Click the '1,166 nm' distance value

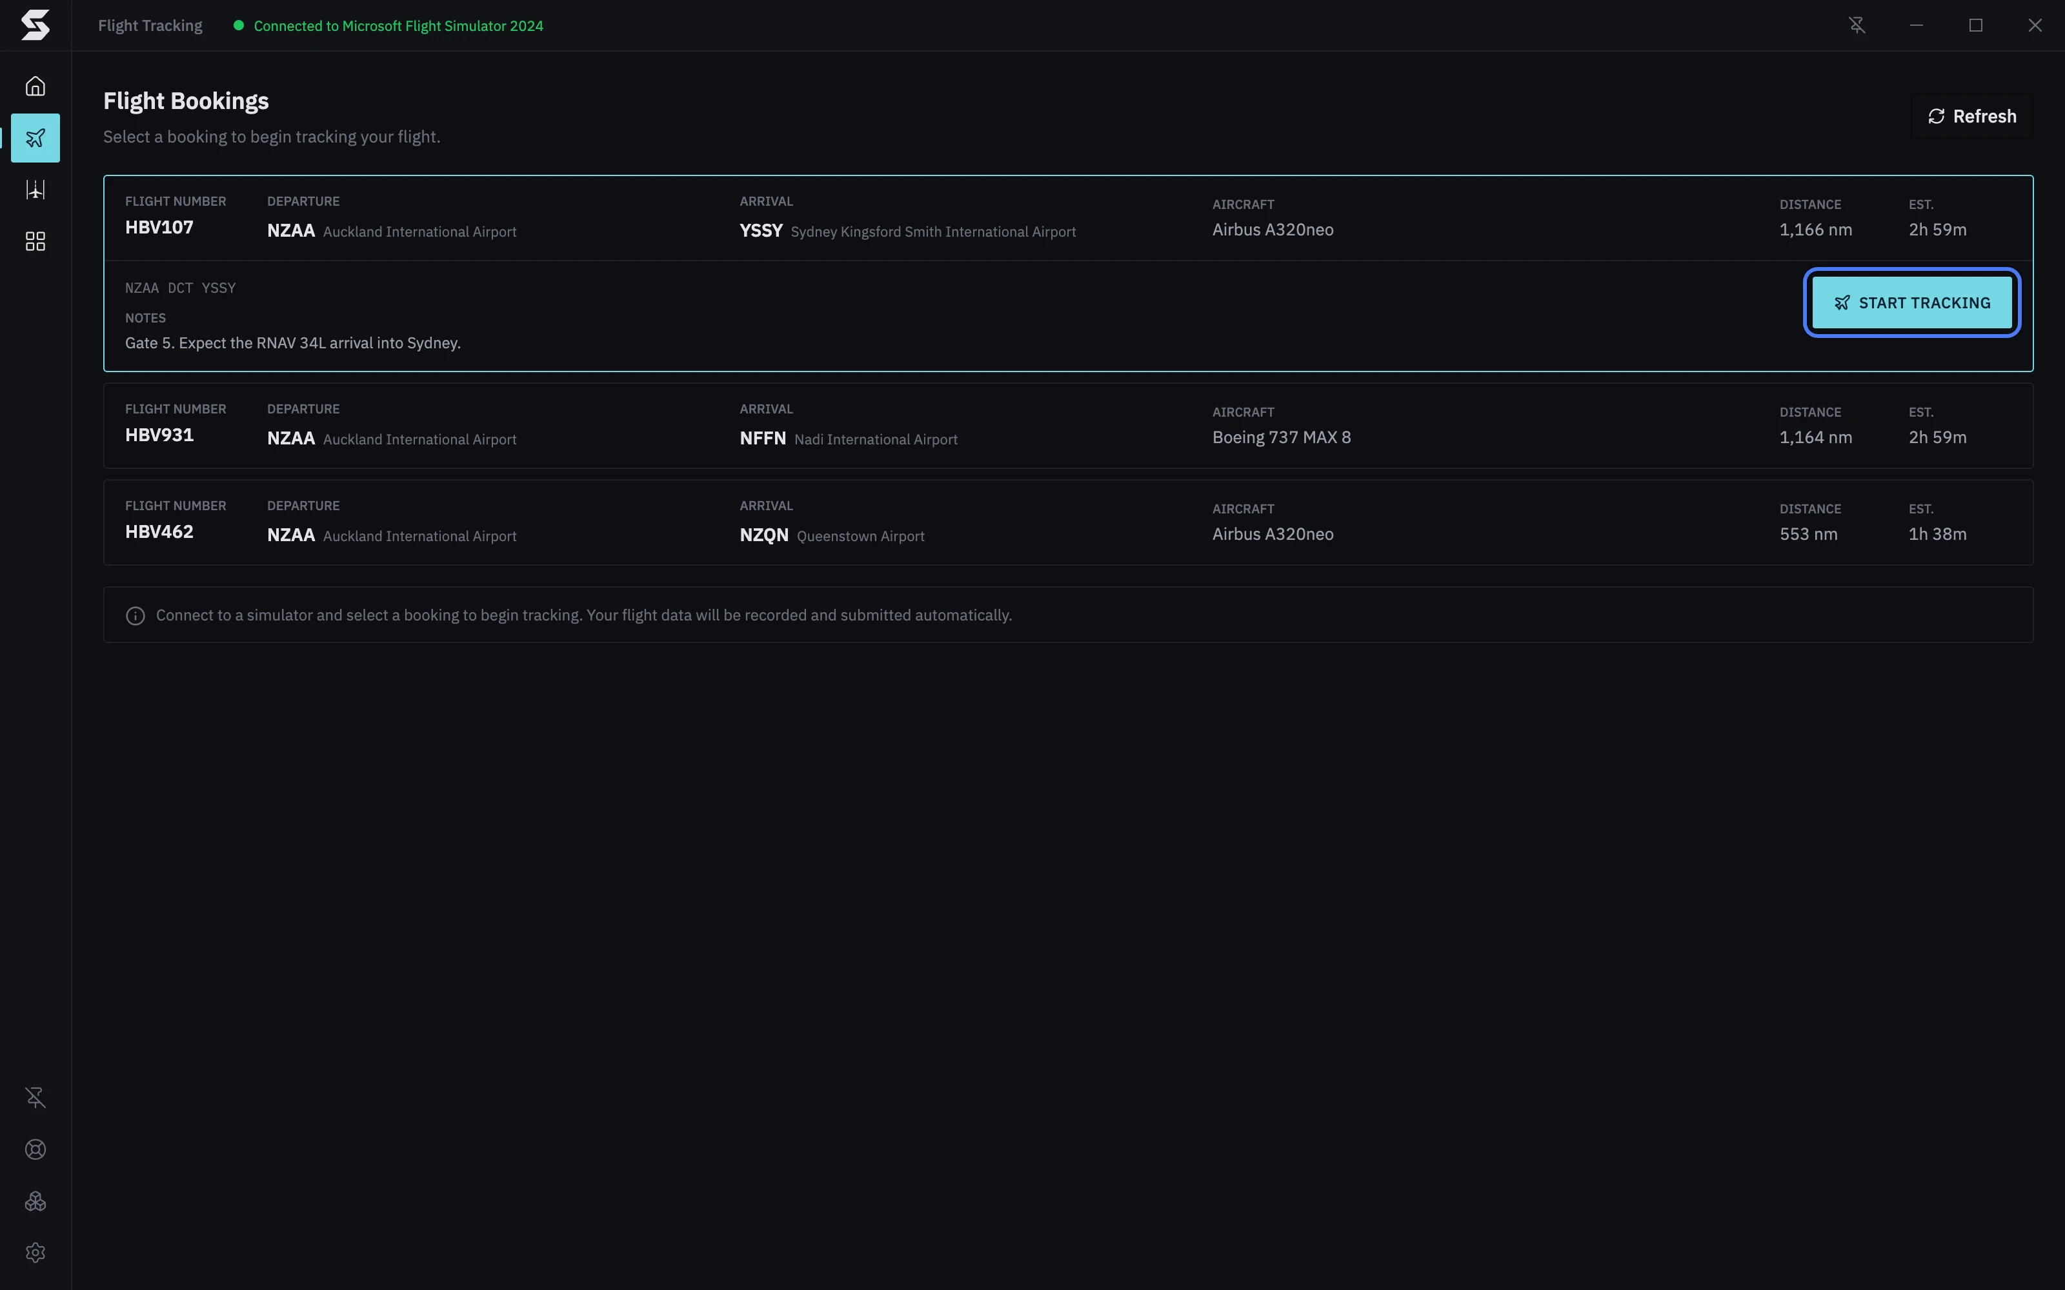(1815, 230)
